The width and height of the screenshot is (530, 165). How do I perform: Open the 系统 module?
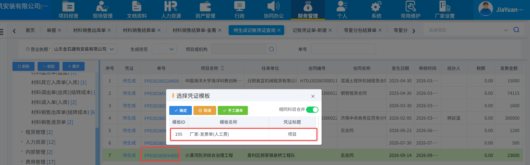click(x=376, y=10)
